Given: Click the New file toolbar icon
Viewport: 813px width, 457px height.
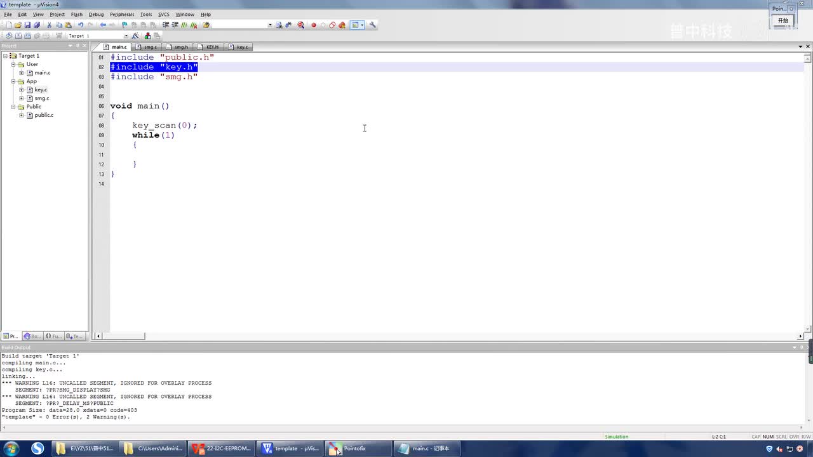Looking at the screenshot, I should pyautogui.click(x=9, y=25).
